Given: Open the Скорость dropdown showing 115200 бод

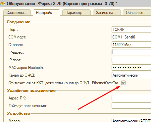Looking at the screenshot, I should (x=131, y=45).
